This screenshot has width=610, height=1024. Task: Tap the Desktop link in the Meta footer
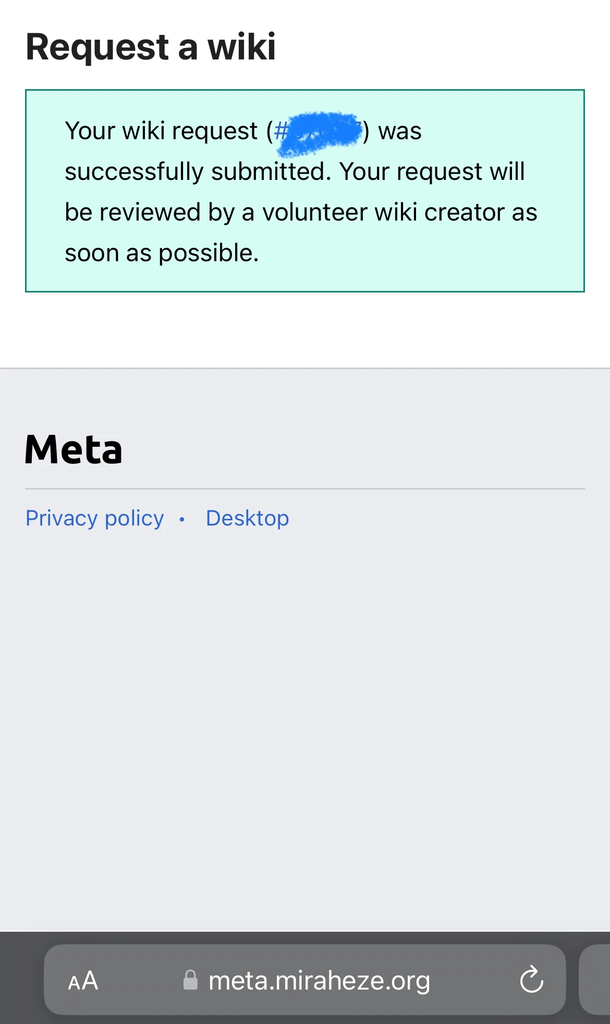(x=247, y=518)
